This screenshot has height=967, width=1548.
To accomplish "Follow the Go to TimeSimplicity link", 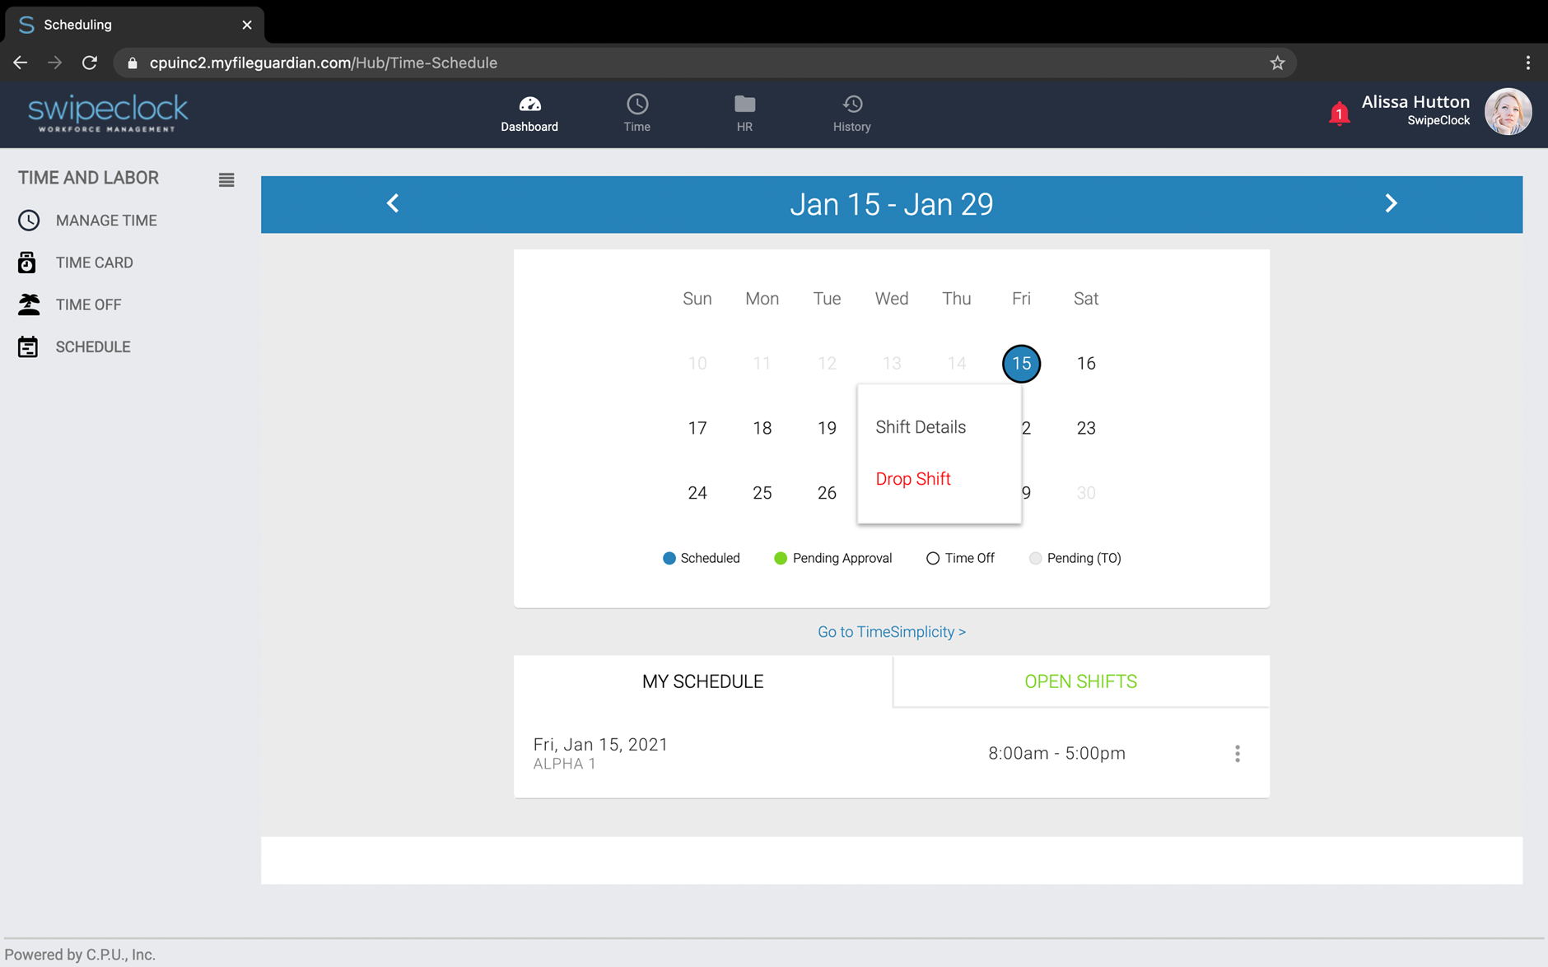I will pos(892,631).
